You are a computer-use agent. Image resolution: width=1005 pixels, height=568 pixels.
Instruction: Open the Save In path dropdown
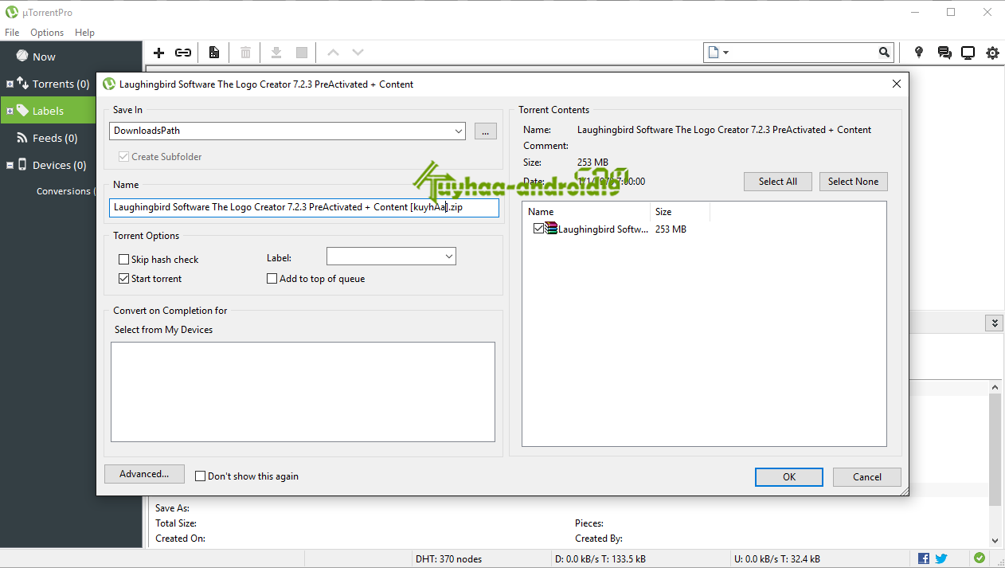(x=458, y=131)
